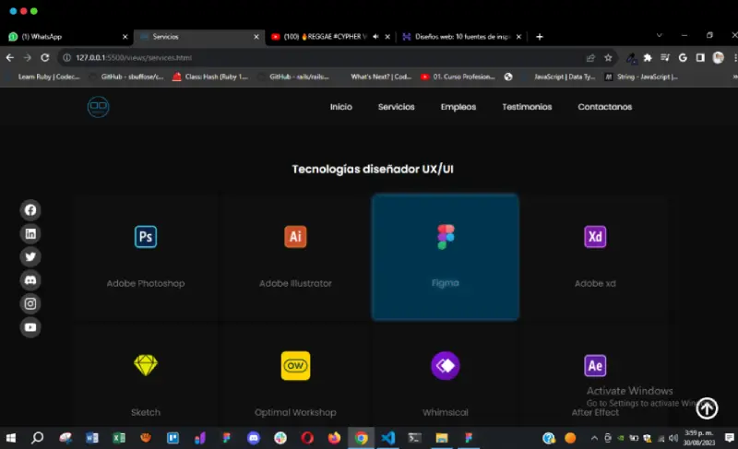The width and height of the screenshot is (738, 449).
Task: Go to Inicio in the navigation menu
Action: (341, 107)
